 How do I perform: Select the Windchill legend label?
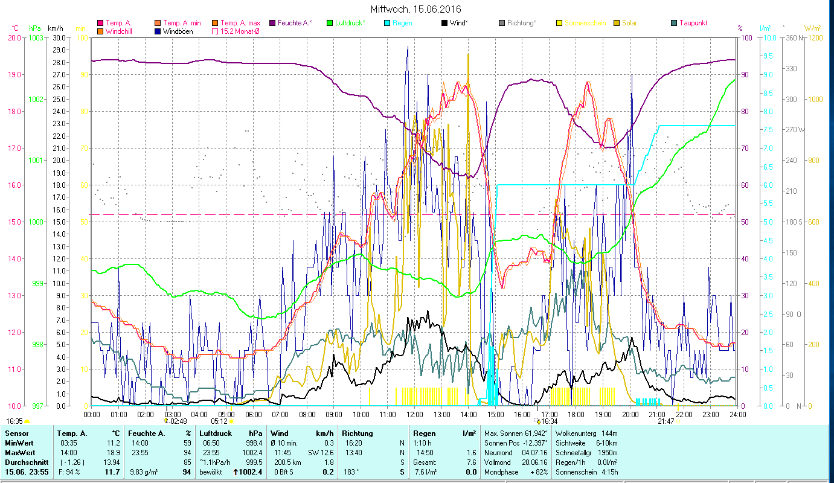point(120,31)
